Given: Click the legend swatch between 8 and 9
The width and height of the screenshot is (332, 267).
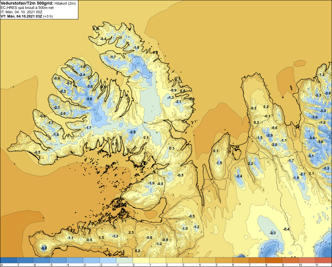Looking at the screenshot, I should (274, 260).
